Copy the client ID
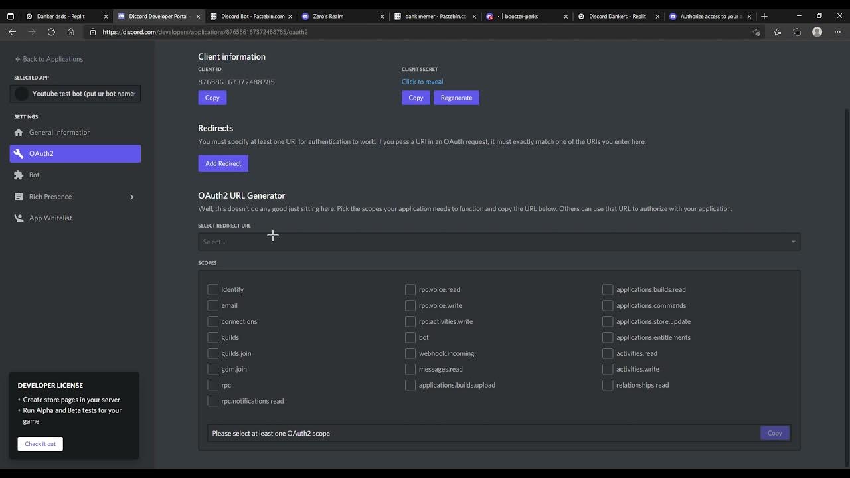850x478 pixels. coord(212,98)
